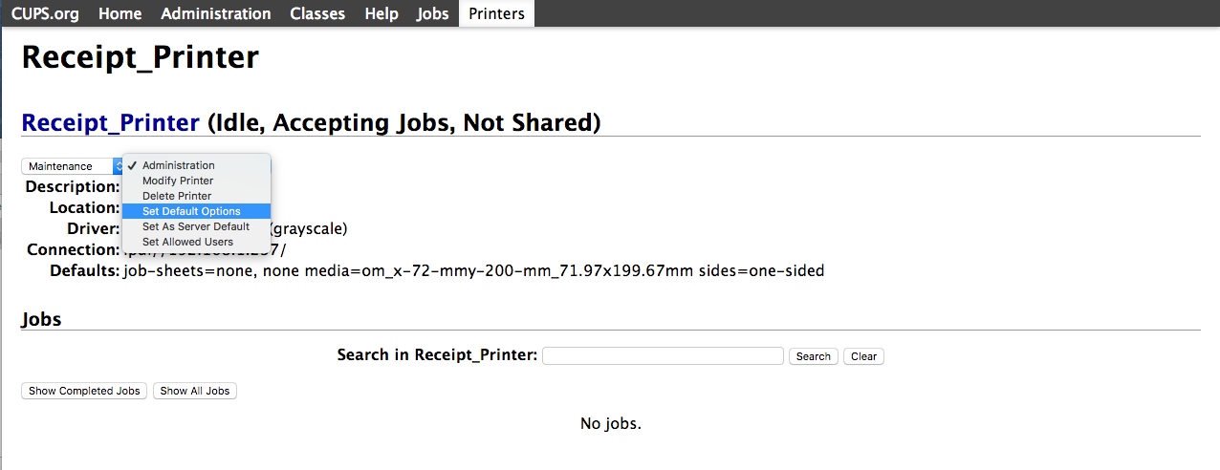Navigate to the Jobs tab
Screen dimensions: 1220x470
pyautogui.click(x=432, y=13)
